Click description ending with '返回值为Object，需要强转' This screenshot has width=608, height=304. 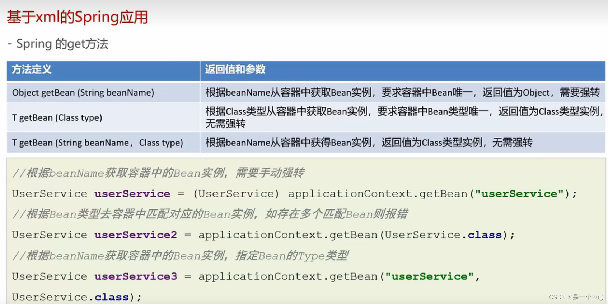[403, 93]
